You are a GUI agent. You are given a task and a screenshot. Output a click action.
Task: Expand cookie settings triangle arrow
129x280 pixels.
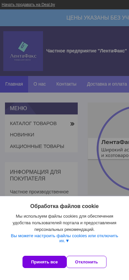click(x=67, y=241)
